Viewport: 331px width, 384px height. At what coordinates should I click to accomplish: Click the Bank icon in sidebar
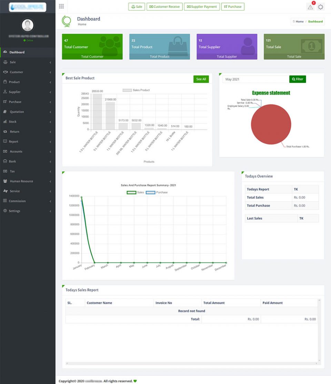5,161
